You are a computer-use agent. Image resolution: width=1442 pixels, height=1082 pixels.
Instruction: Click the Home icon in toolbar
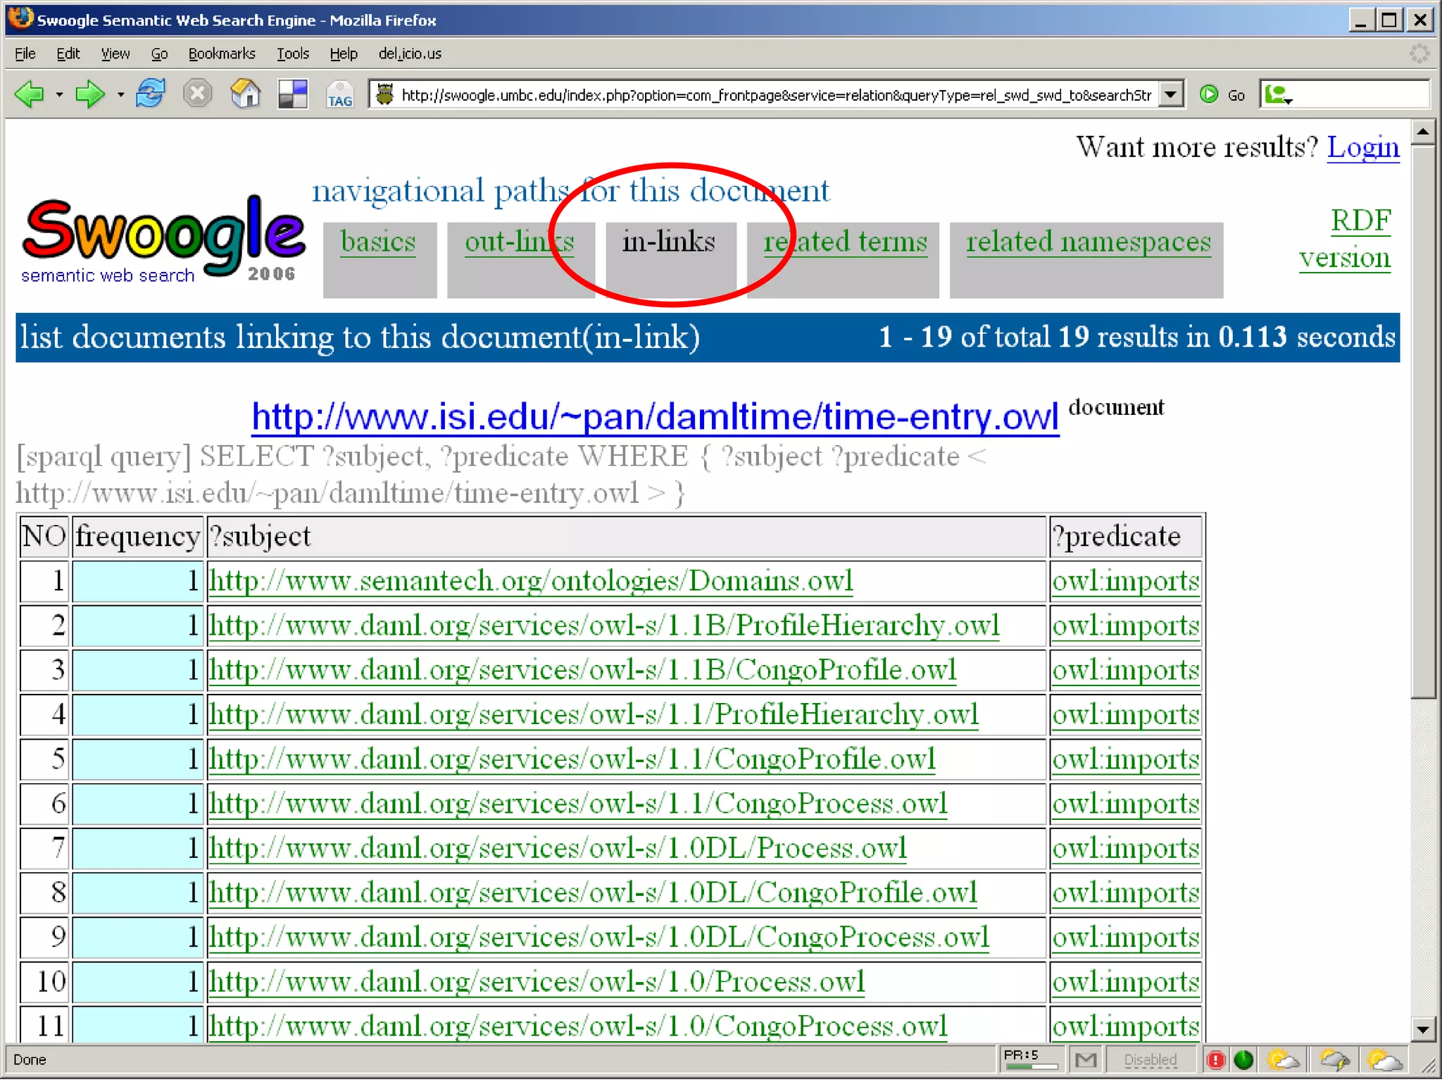245,94
